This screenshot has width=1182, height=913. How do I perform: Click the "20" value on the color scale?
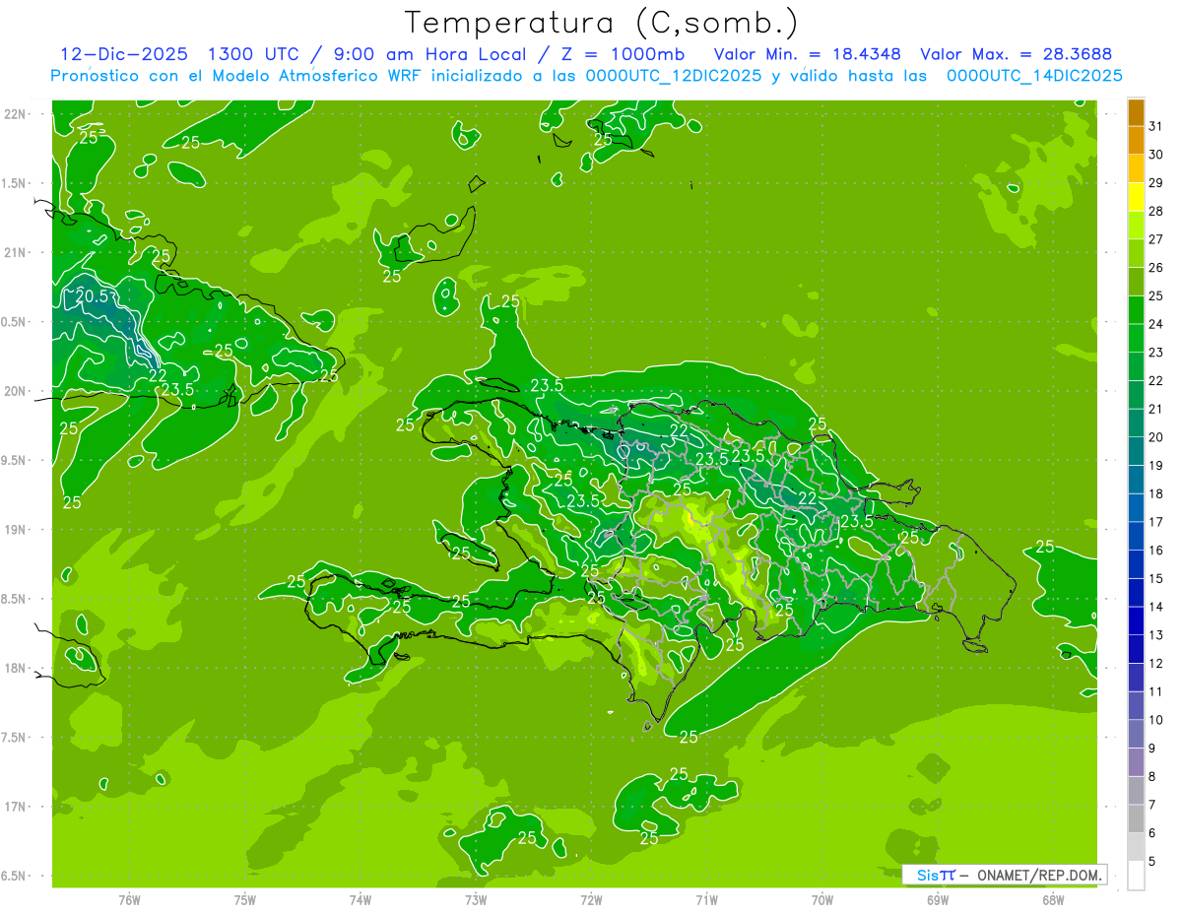tap(1155, 437)
